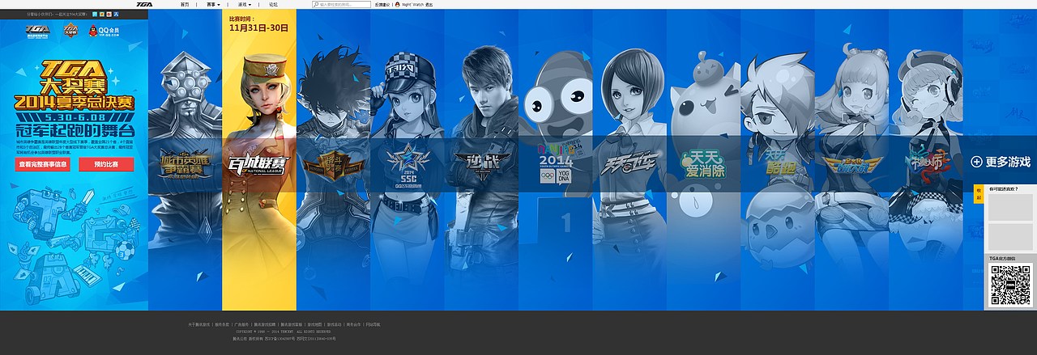1037x355 pixels.
Task: Click the QQ会员 logo in left banner
Action: pos(105,31)
